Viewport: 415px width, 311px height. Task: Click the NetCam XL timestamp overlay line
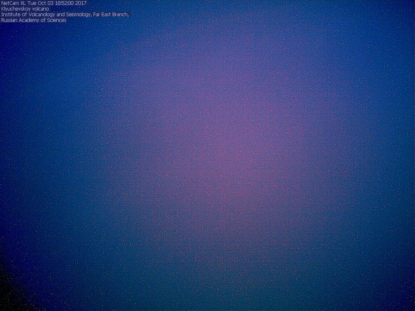coord(44,3)
